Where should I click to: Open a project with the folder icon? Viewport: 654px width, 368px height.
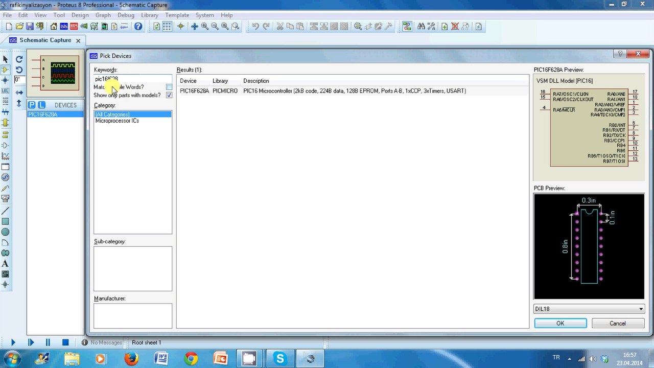click(19, 27)
